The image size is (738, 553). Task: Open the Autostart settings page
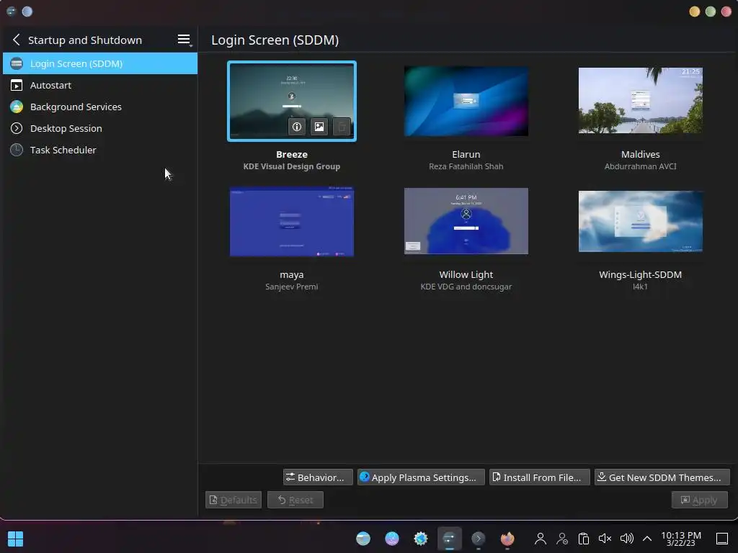click(99, 85)
